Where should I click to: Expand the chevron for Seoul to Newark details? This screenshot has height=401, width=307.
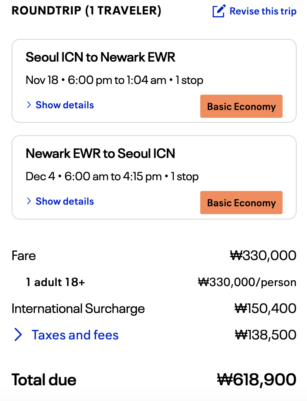29,105
